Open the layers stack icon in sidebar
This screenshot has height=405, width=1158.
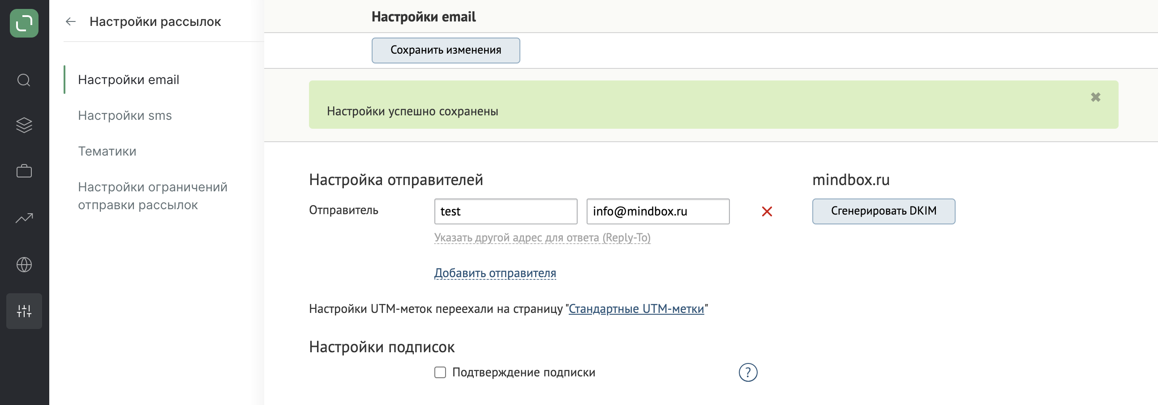24,125
